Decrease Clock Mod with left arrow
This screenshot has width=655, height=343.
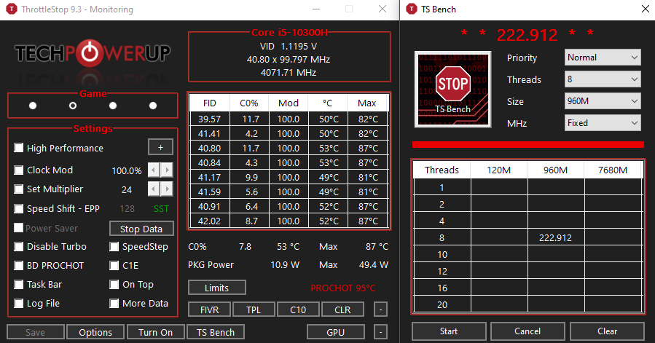[154, 170]
